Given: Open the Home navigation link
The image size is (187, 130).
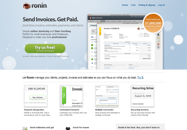Looking at the screenshot, I should [125, 5].
